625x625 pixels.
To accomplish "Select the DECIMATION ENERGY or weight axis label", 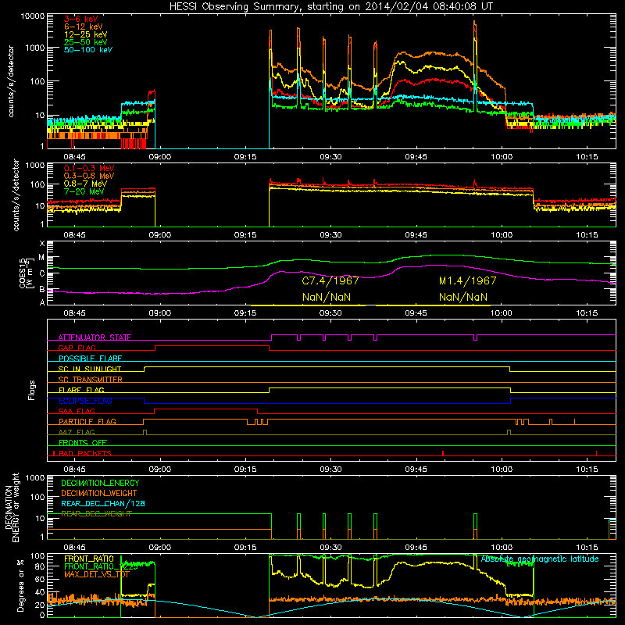I will [x=12, y=508].
